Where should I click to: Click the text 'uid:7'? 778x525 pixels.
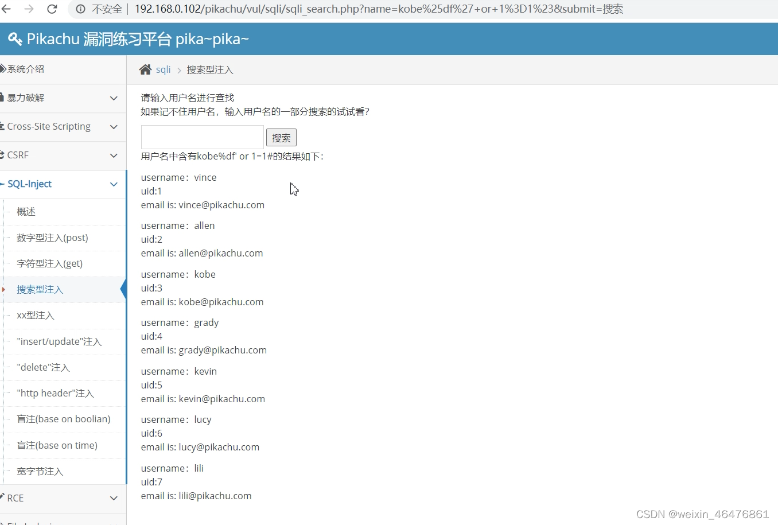151,482
